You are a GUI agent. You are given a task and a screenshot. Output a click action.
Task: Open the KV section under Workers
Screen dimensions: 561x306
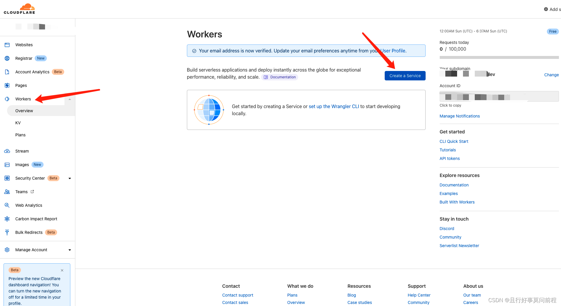point(18,123)
